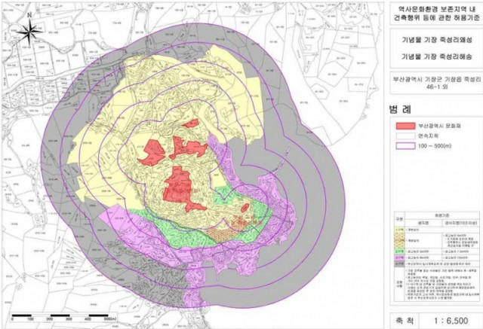Click the gray zone cell in criteria table
This screenshot has height=329, width=483.
(399, 264)
